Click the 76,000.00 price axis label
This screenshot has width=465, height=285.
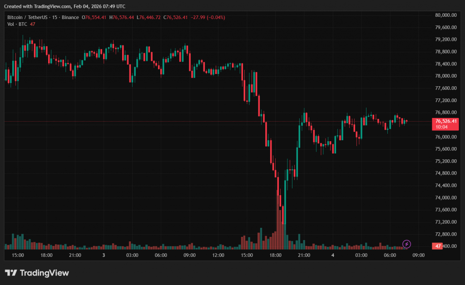[x=445, y=137]
